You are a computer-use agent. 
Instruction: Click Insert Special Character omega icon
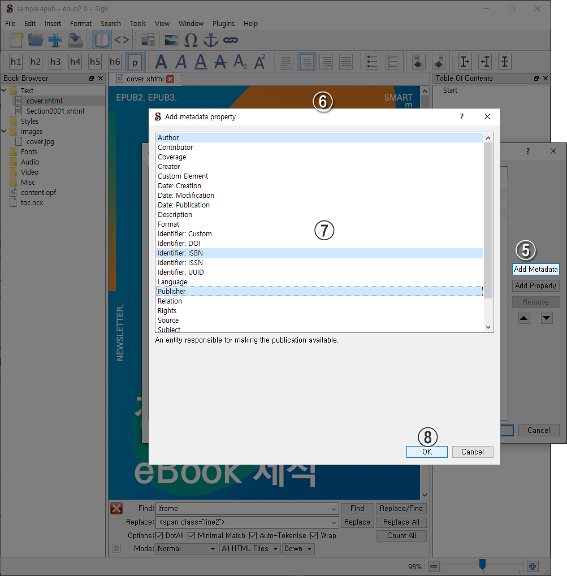(x=191, y=40)
